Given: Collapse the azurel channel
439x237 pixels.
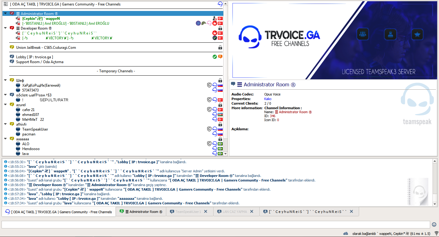Looking at the screenshot, I should point(5,105).
